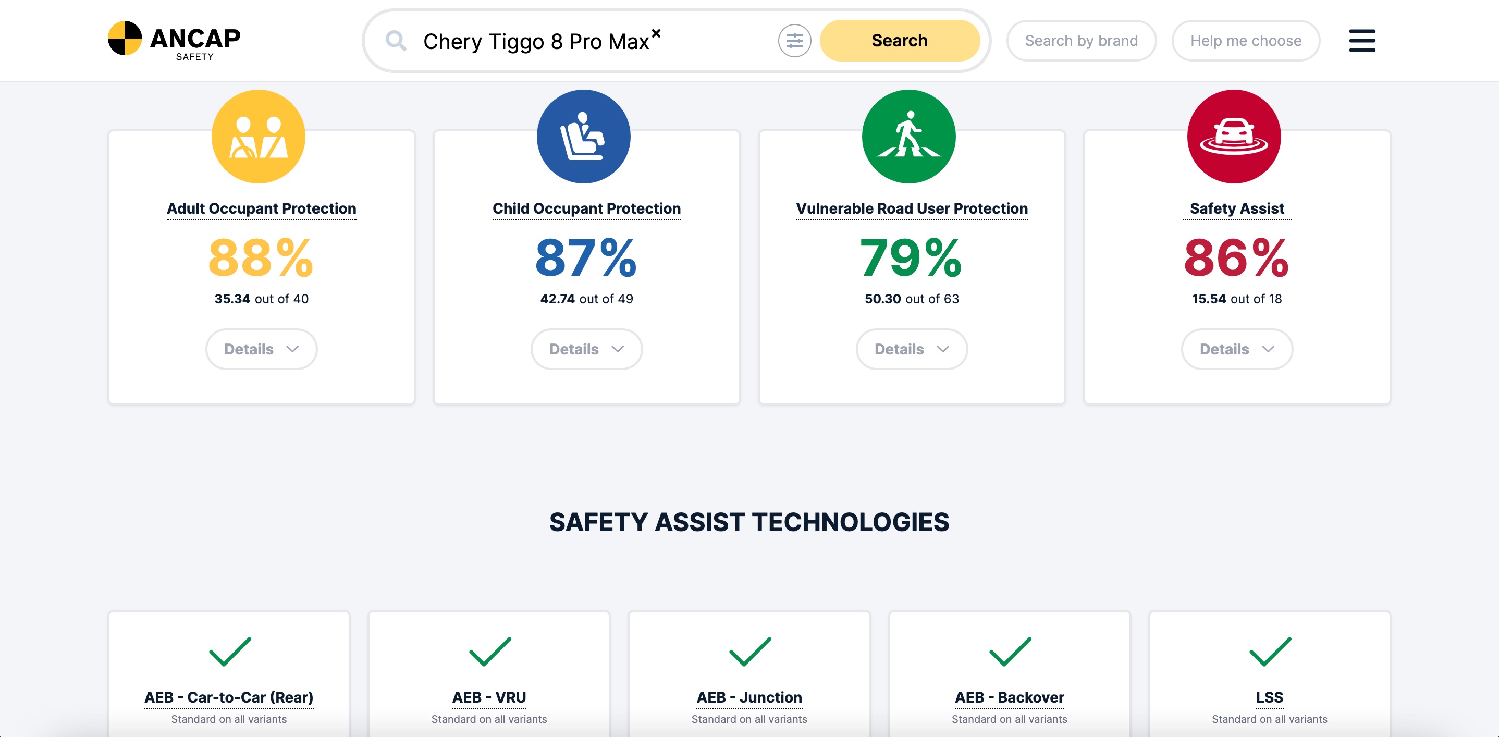Click the LSS technology label
The height and width of the screenshot is (737, 1499).
(1270, 697)
